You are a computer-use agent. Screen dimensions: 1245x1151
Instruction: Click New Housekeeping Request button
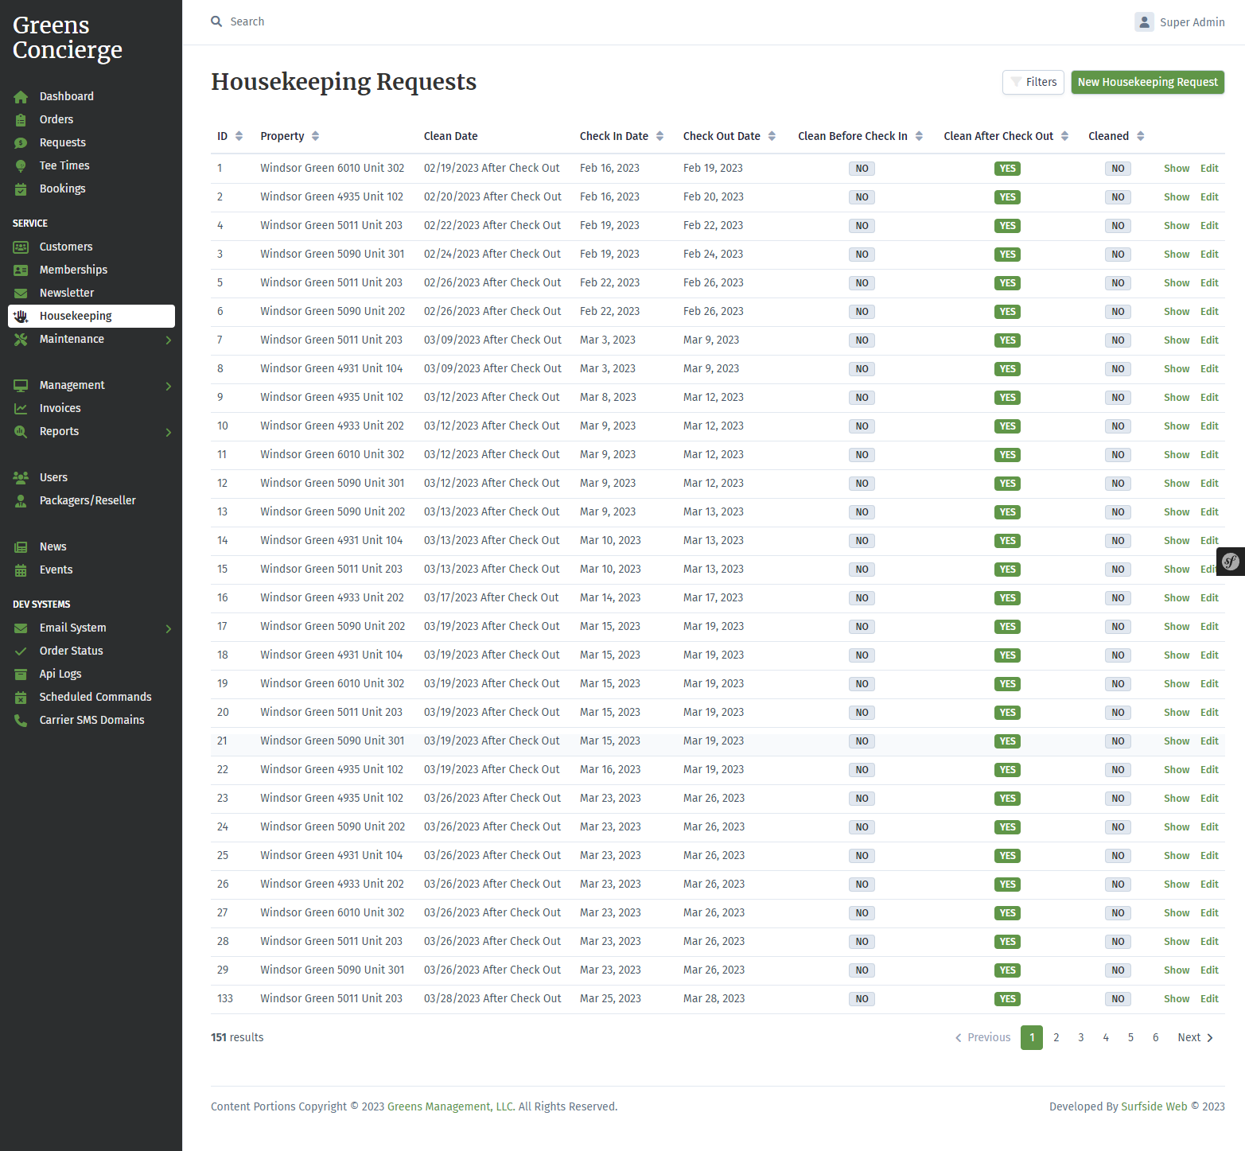tap(1147, 82)
